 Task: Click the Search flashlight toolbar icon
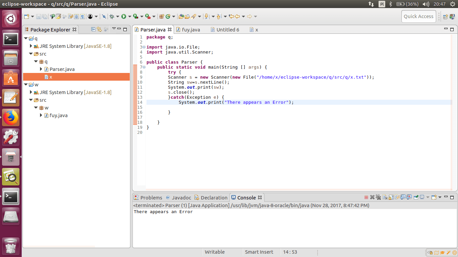pos(193,16)
